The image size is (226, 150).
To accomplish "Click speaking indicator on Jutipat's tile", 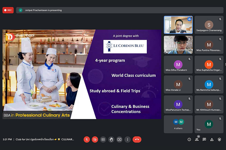I will coord(190,19).
